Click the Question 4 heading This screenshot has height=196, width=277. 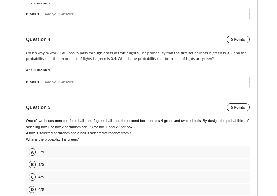38,39
